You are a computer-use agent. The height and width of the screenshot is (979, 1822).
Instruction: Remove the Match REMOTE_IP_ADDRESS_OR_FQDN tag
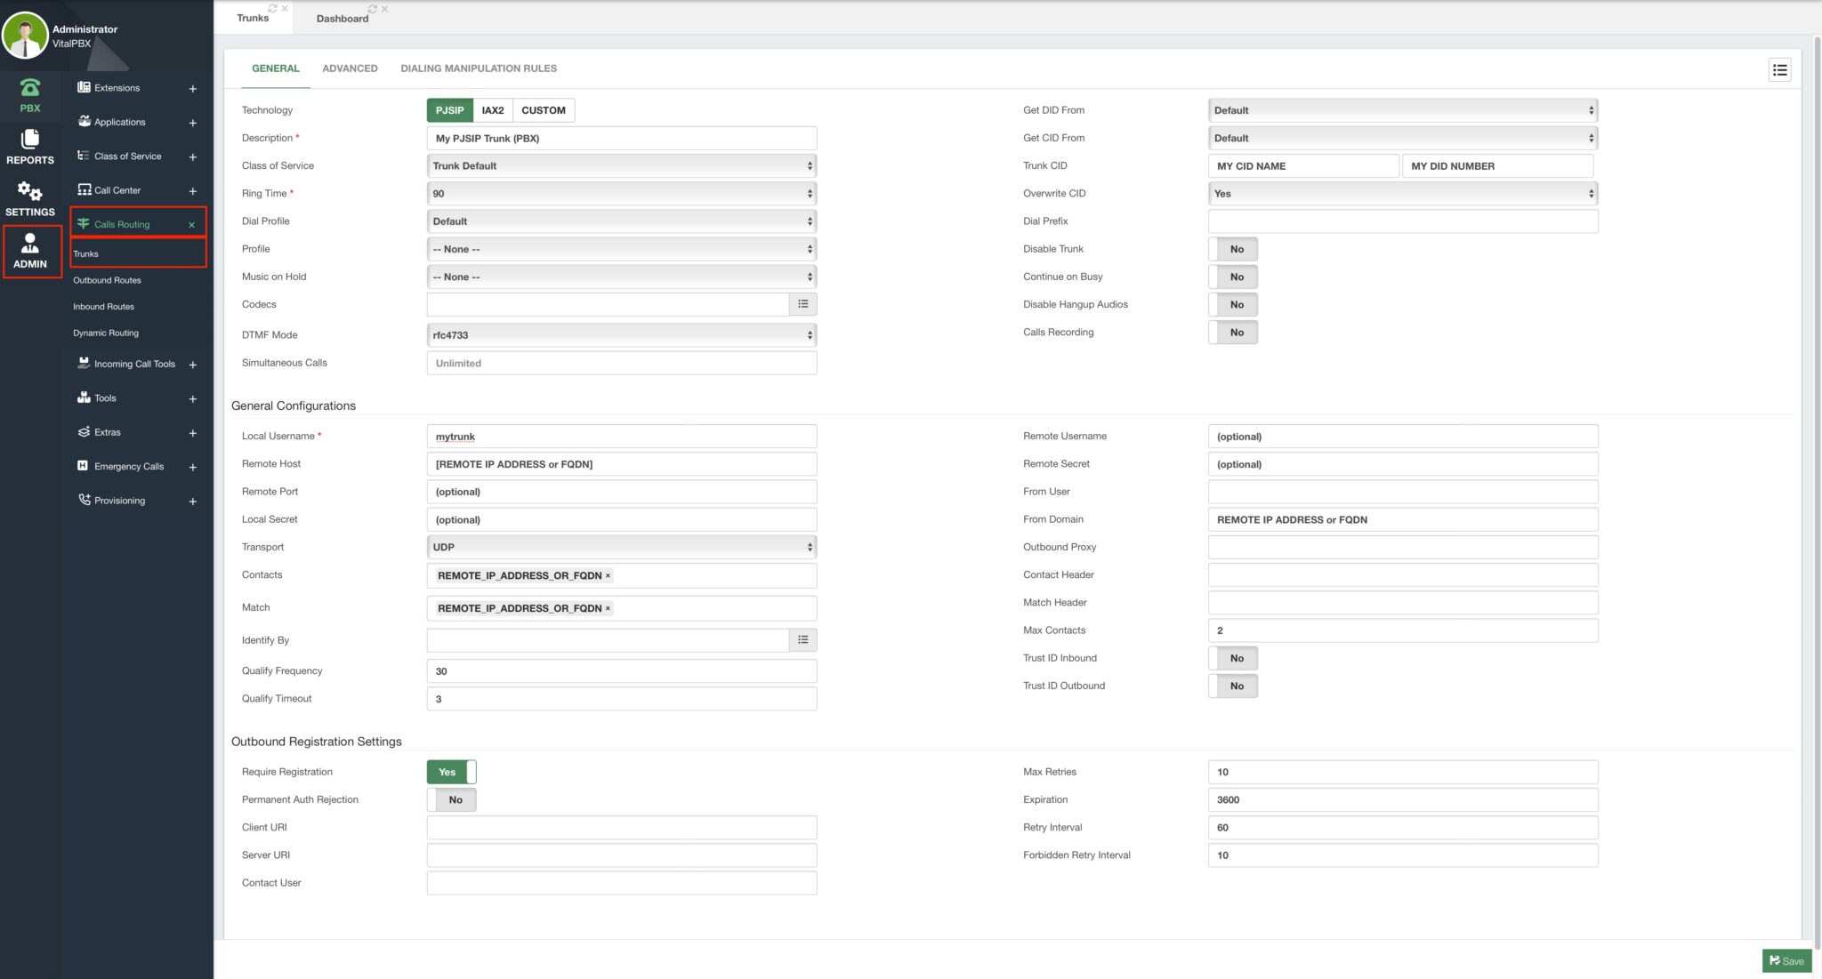[x=608, y=609]
